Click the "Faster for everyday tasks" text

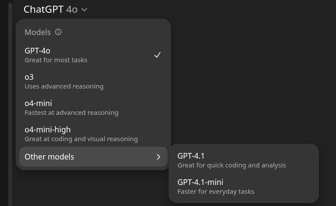click(x=216, y=192)
